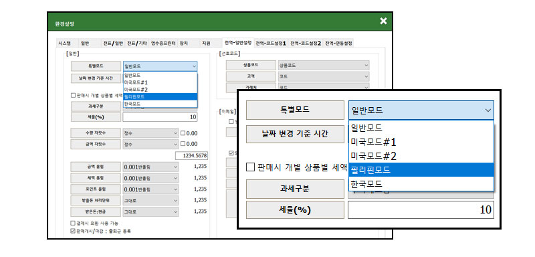Screen dimensions: 535x257
Task: Click the 고객 label button
Action: click(251, 76)
